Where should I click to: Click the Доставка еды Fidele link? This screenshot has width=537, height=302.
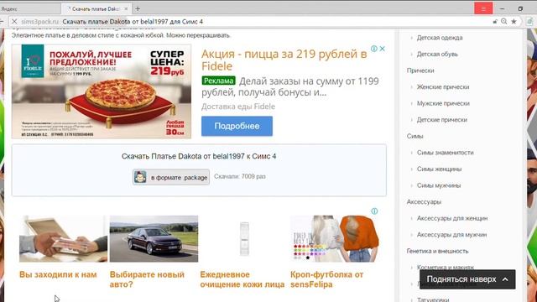[238, 107]
